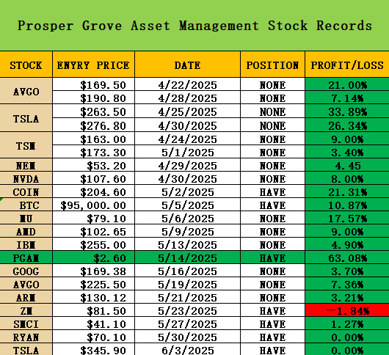Viewport: 389px width, 355px height.
Task: Select the $163.00 entry price cell
Action: point(93,139)
